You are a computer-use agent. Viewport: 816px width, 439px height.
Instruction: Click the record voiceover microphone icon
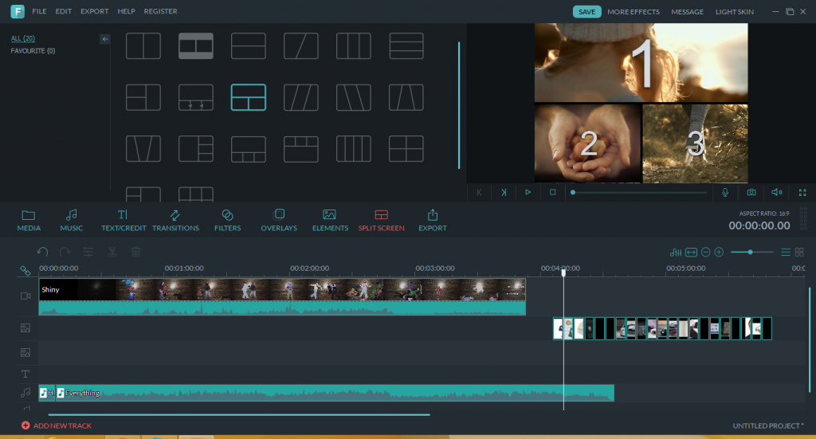click(x=725, y=192)
